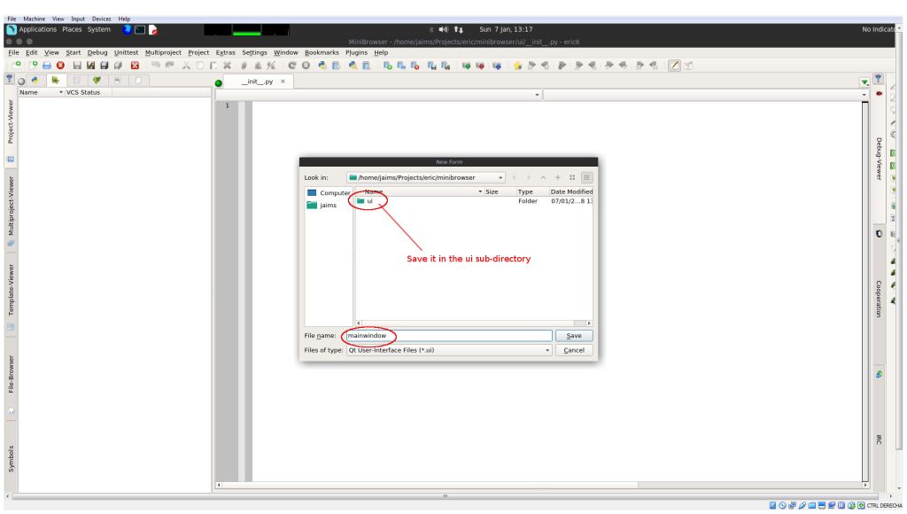907x514 pixels.
Task: Open the Project-Viewer side tab
Action: click(x=11, y=121)
